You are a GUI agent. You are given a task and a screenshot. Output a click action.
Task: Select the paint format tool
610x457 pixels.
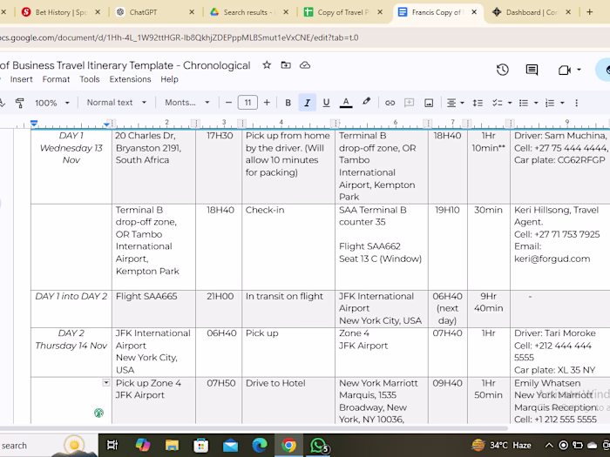pyautogui.click(x=19, y=103)
